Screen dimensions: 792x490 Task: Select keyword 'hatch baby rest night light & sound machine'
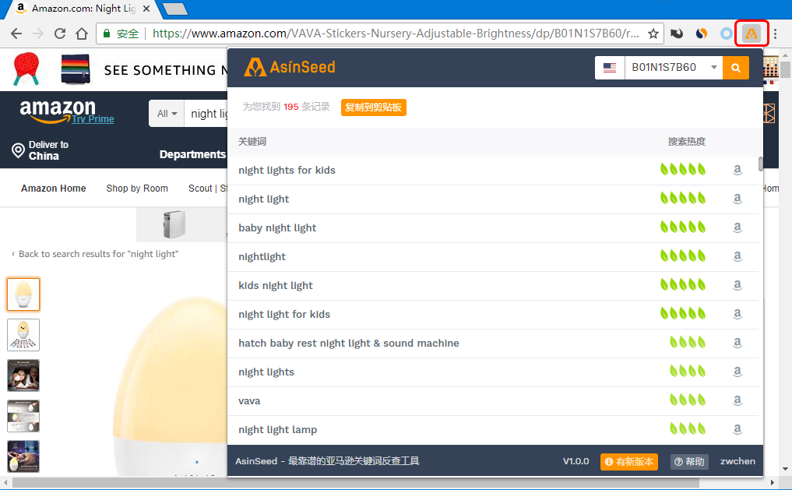point(349,343)
